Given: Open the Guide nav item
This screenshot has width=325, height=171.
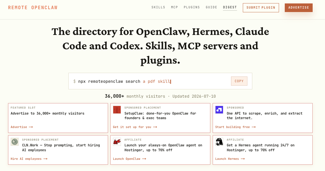Looking at the screenshot, I should (211, 7).
